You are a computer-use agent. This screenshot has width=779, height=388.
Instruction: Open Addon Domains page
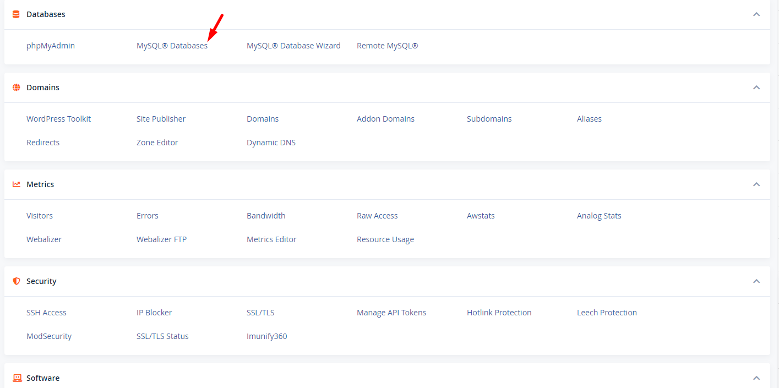(x=385, y=119)
